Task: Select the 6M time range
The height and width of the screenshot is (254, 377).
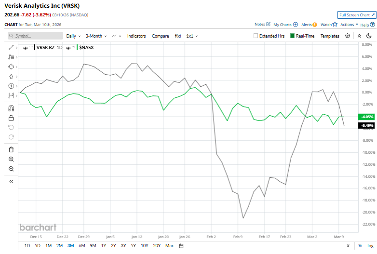Action: point(81,245)
